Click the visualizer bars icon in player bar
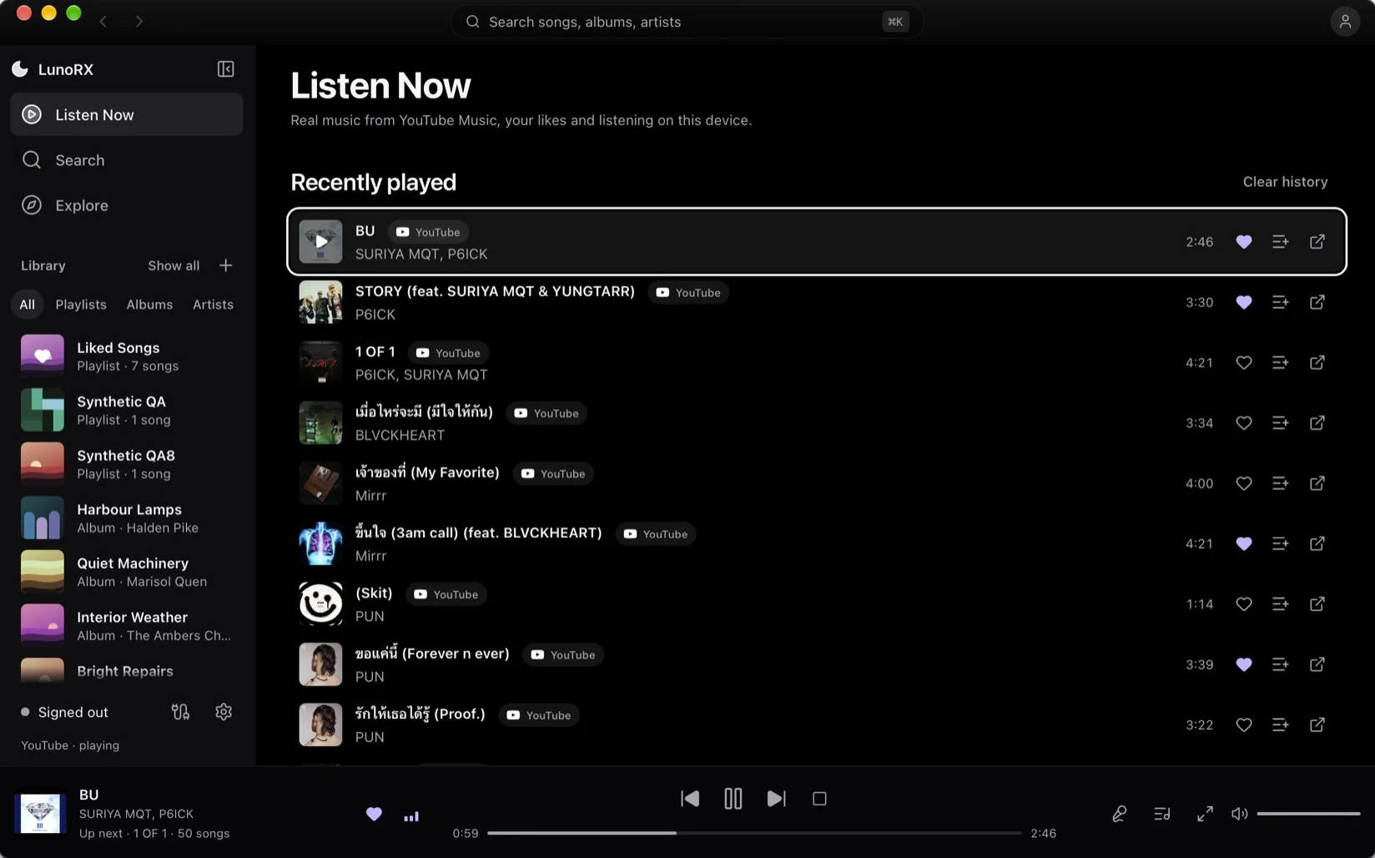Image resolution: width=1375 pixels, height=858 pixels. pyautogui.click(x=411, y=815)
